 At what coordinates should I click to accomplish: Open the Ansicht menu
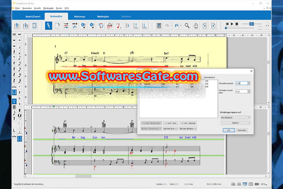37,8
